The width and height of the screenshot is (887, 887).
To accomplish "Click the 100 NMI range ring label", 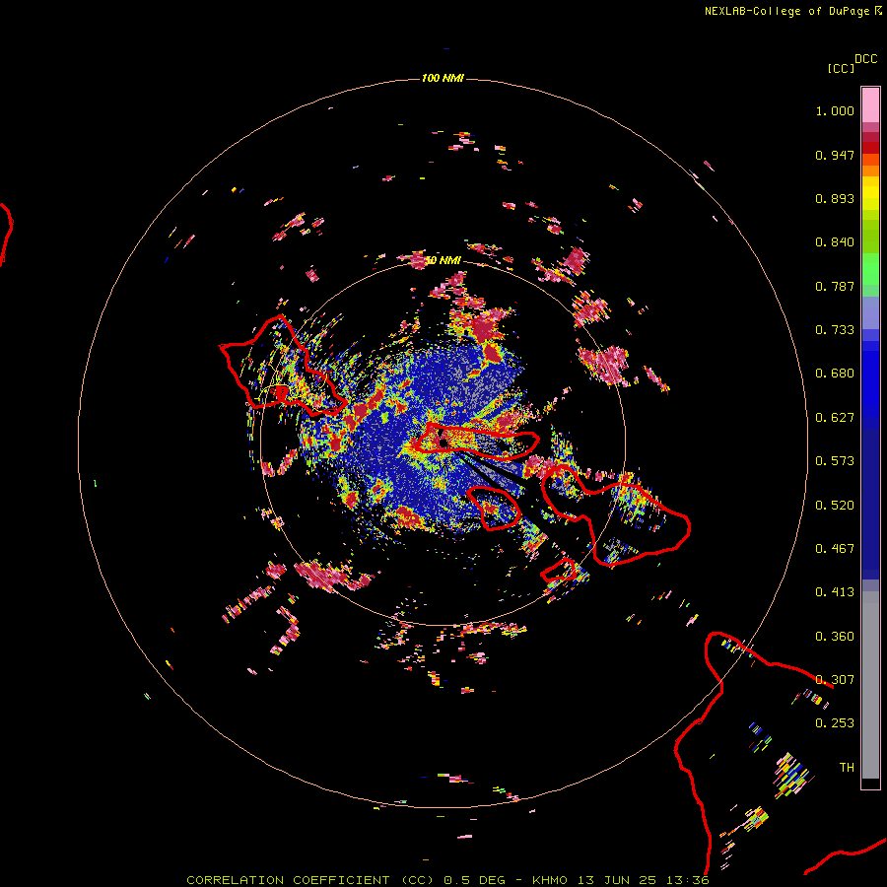I will pos(443,78).
